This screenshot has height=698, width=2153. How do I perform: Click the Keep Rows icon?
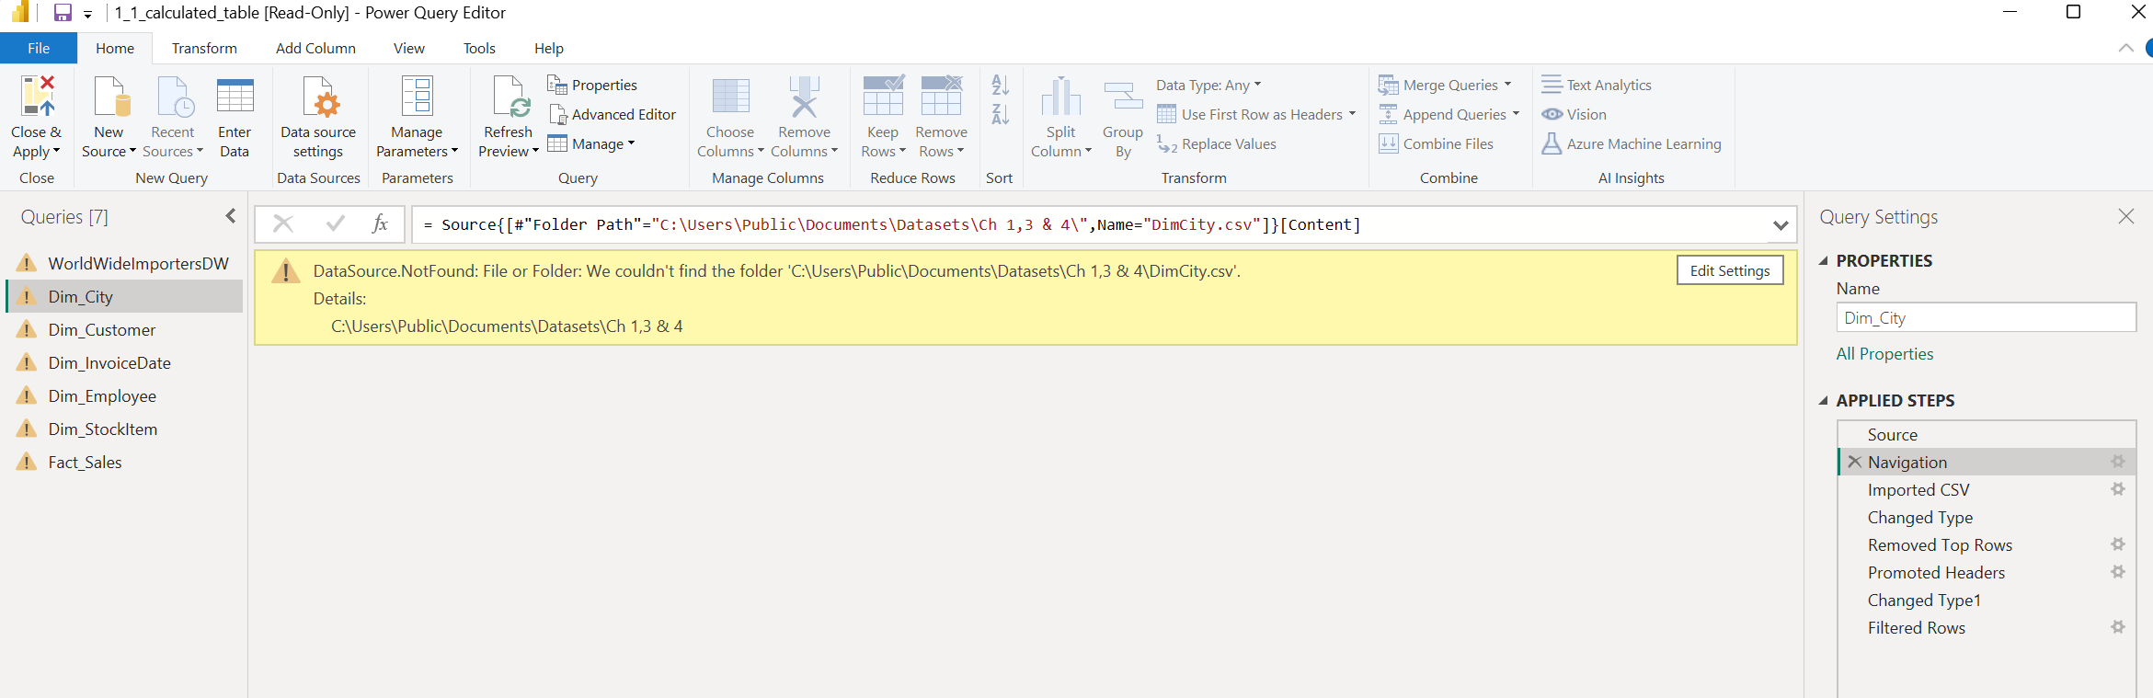point(883,96)
